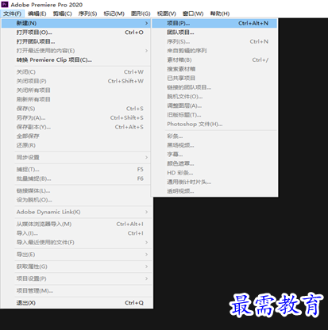
Task: Expand the 项目设置(P) submenu
Action: coord(76,278)
